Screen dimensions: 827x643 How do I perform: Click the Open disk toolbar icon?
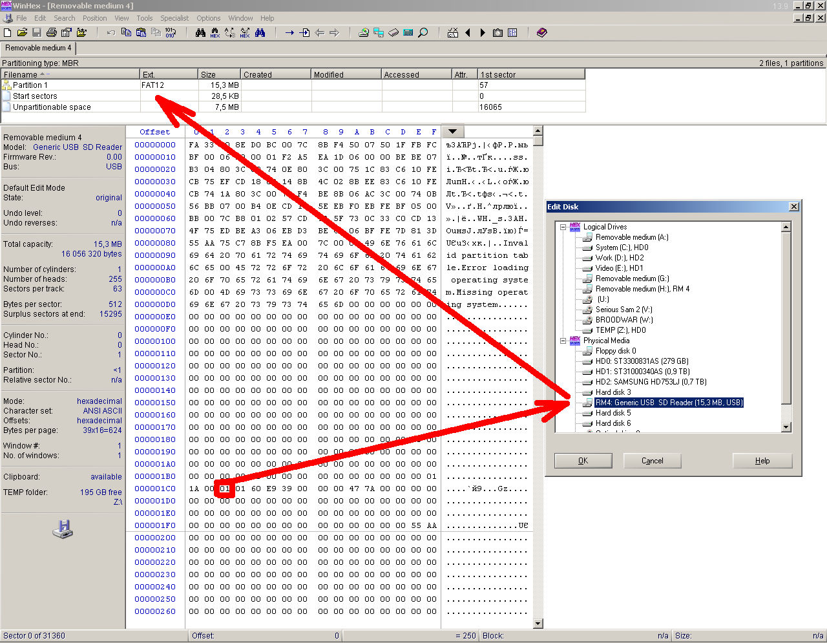[x=364, y=32]
